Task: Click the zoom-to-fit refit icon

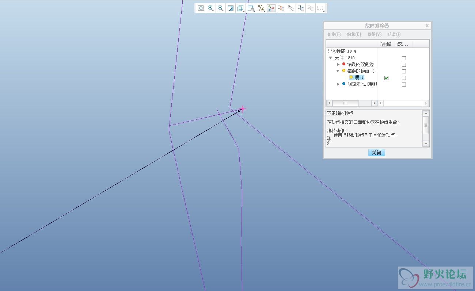Action: point(201,8)
